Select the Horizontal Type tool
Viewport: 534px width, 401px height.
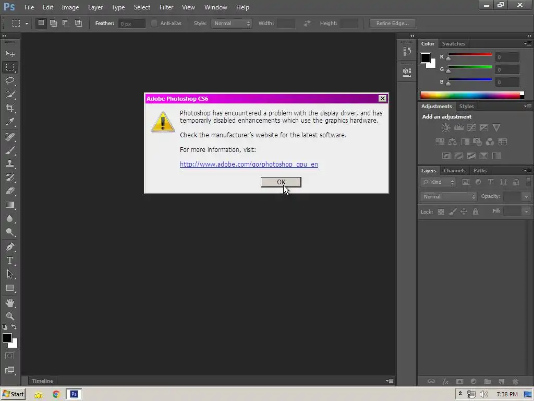pyautogui.click(x=10, y=261)
